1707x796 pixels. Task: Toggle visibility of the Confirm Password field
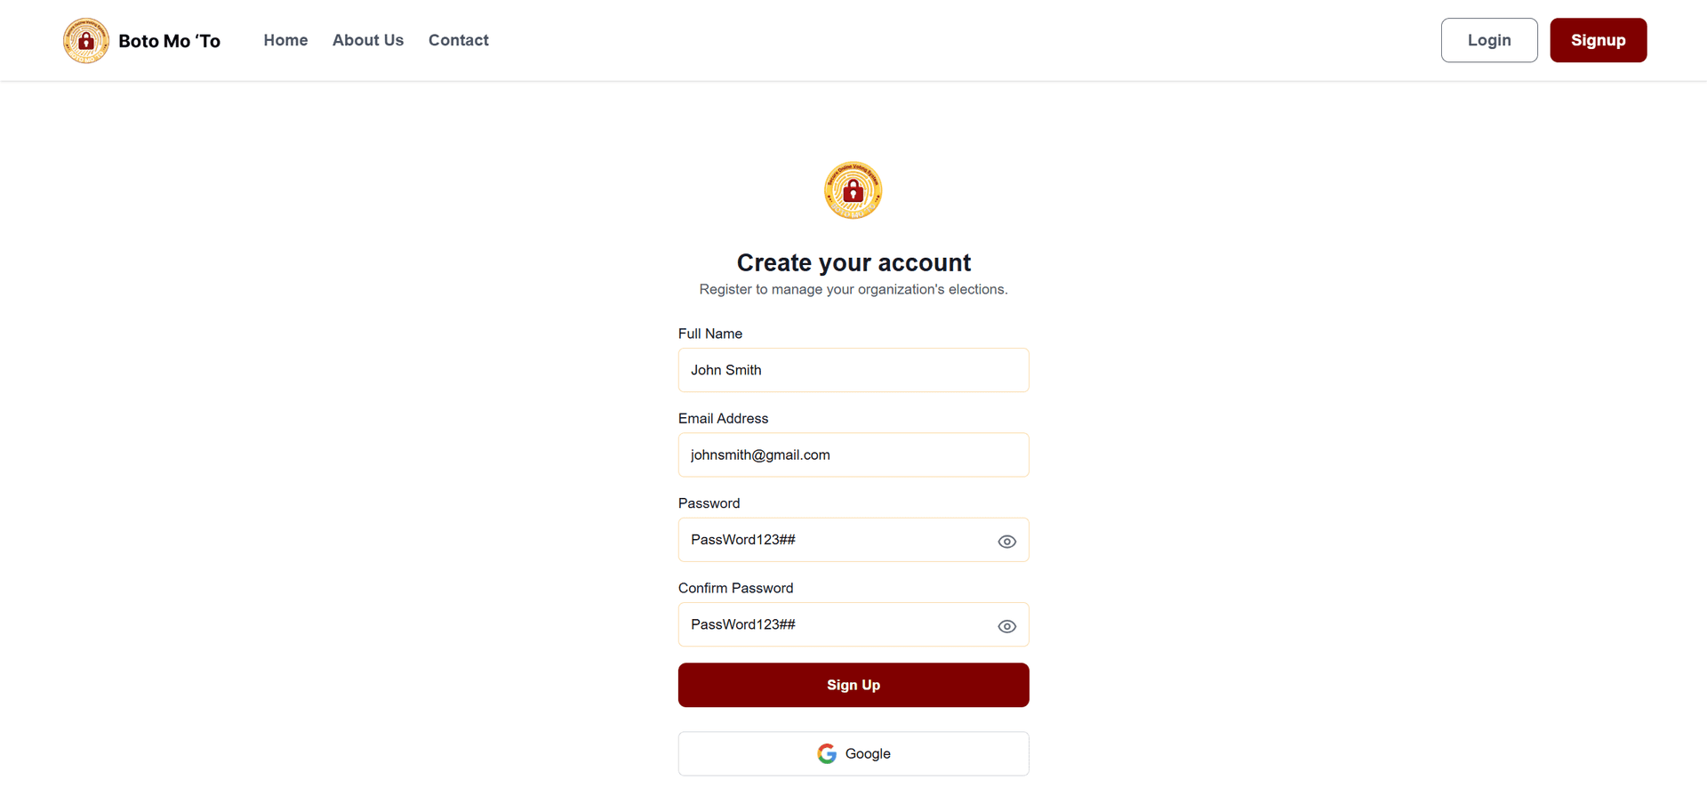[1006, 626]
